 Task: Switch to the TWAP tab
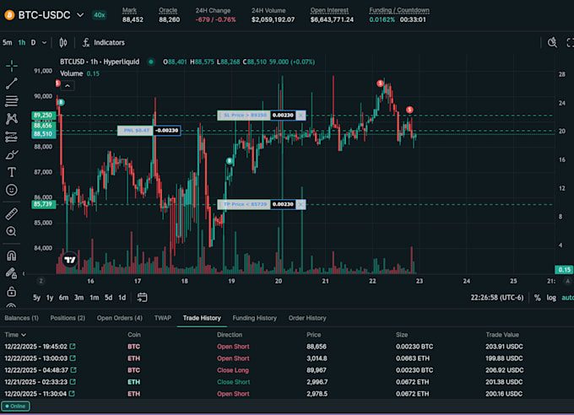pyautogui.click(x=163, y=318)
